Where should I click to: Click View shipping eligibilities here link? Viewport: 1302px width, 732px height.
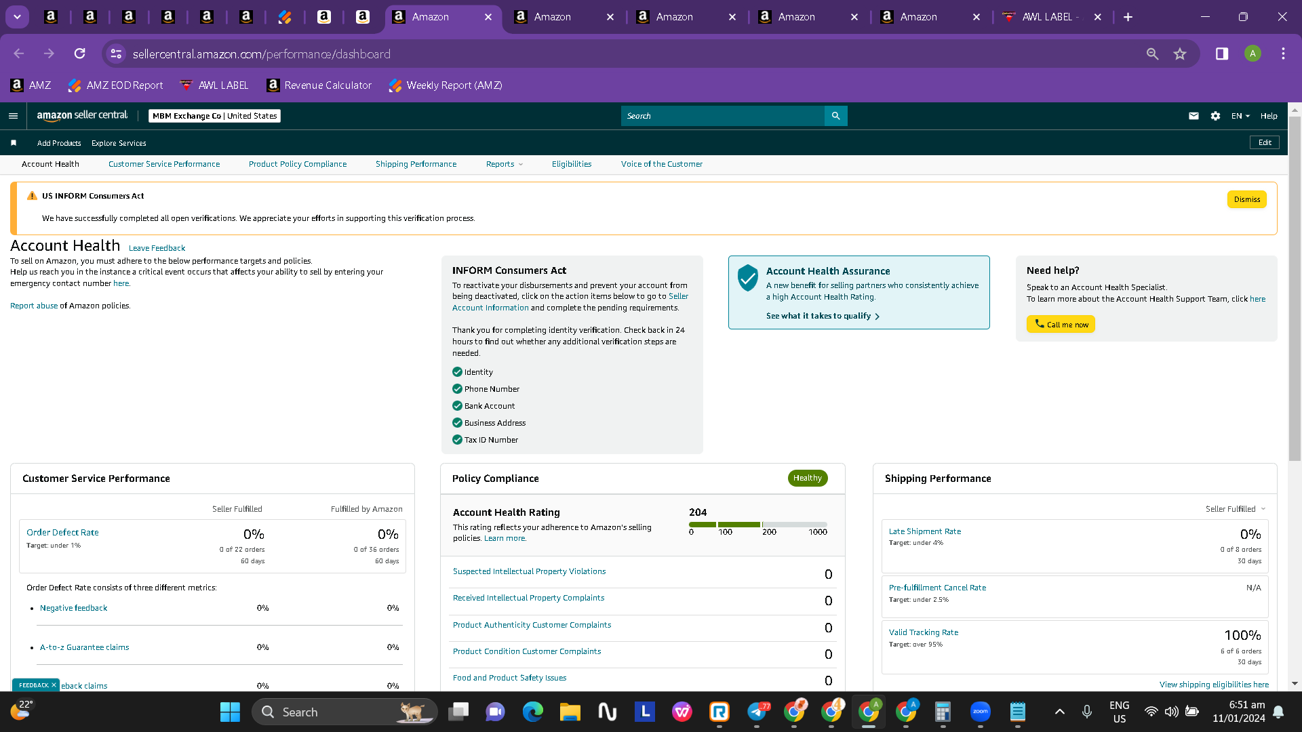(1214, 685)
